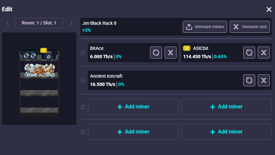The width and height of the screenshot is (275, 155).
Task: Click drag handle of bottom shelf row
Action: pos(83,132)
